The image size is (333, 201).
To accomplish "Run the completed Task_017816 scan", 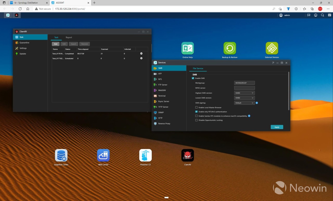I will pyautogui.click(x=141, y=54).
